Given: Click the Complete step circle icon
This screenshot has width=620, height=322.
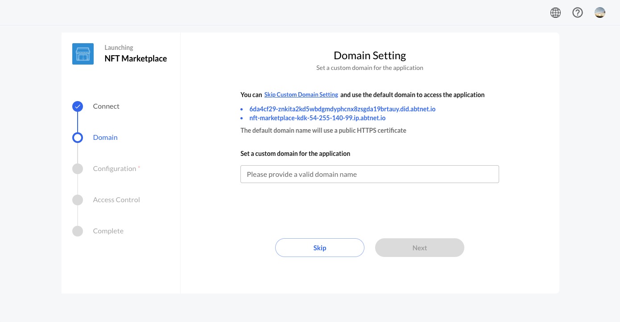Looking at the screenshot, I should point(78,231).
